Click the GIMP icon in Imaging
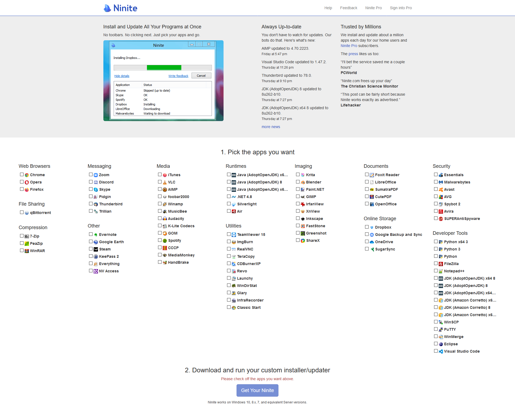Image resolution: width=515 pixels, height=408 pixels. pyautogui.click(x=303, y=196)
